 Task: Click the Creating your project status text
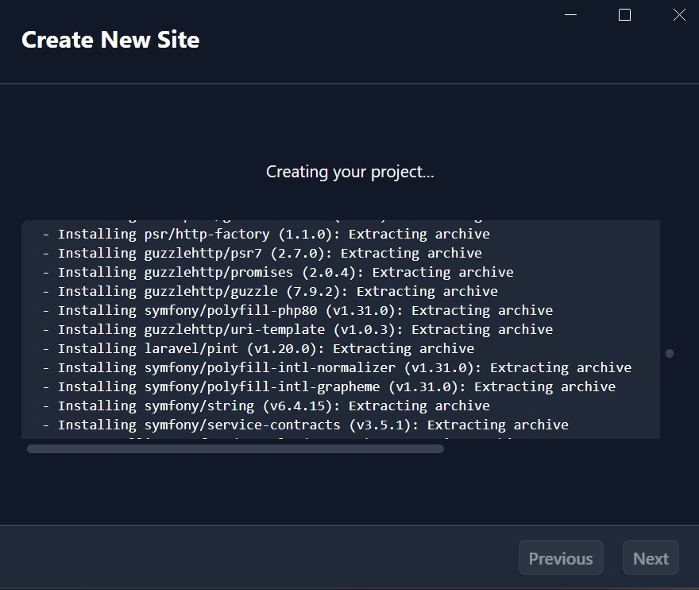tap(349, 171)
